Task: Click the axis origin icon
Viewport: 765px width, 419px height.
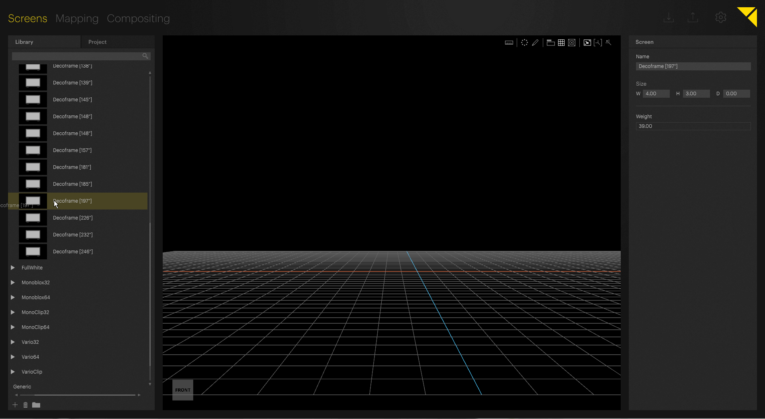Action: 608,42
